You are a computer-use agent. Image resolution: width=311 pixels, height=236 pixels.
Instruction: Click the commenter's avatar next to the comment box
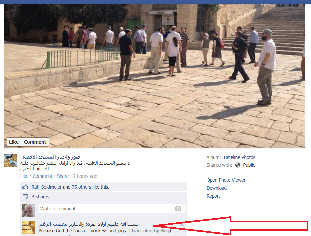29,210
